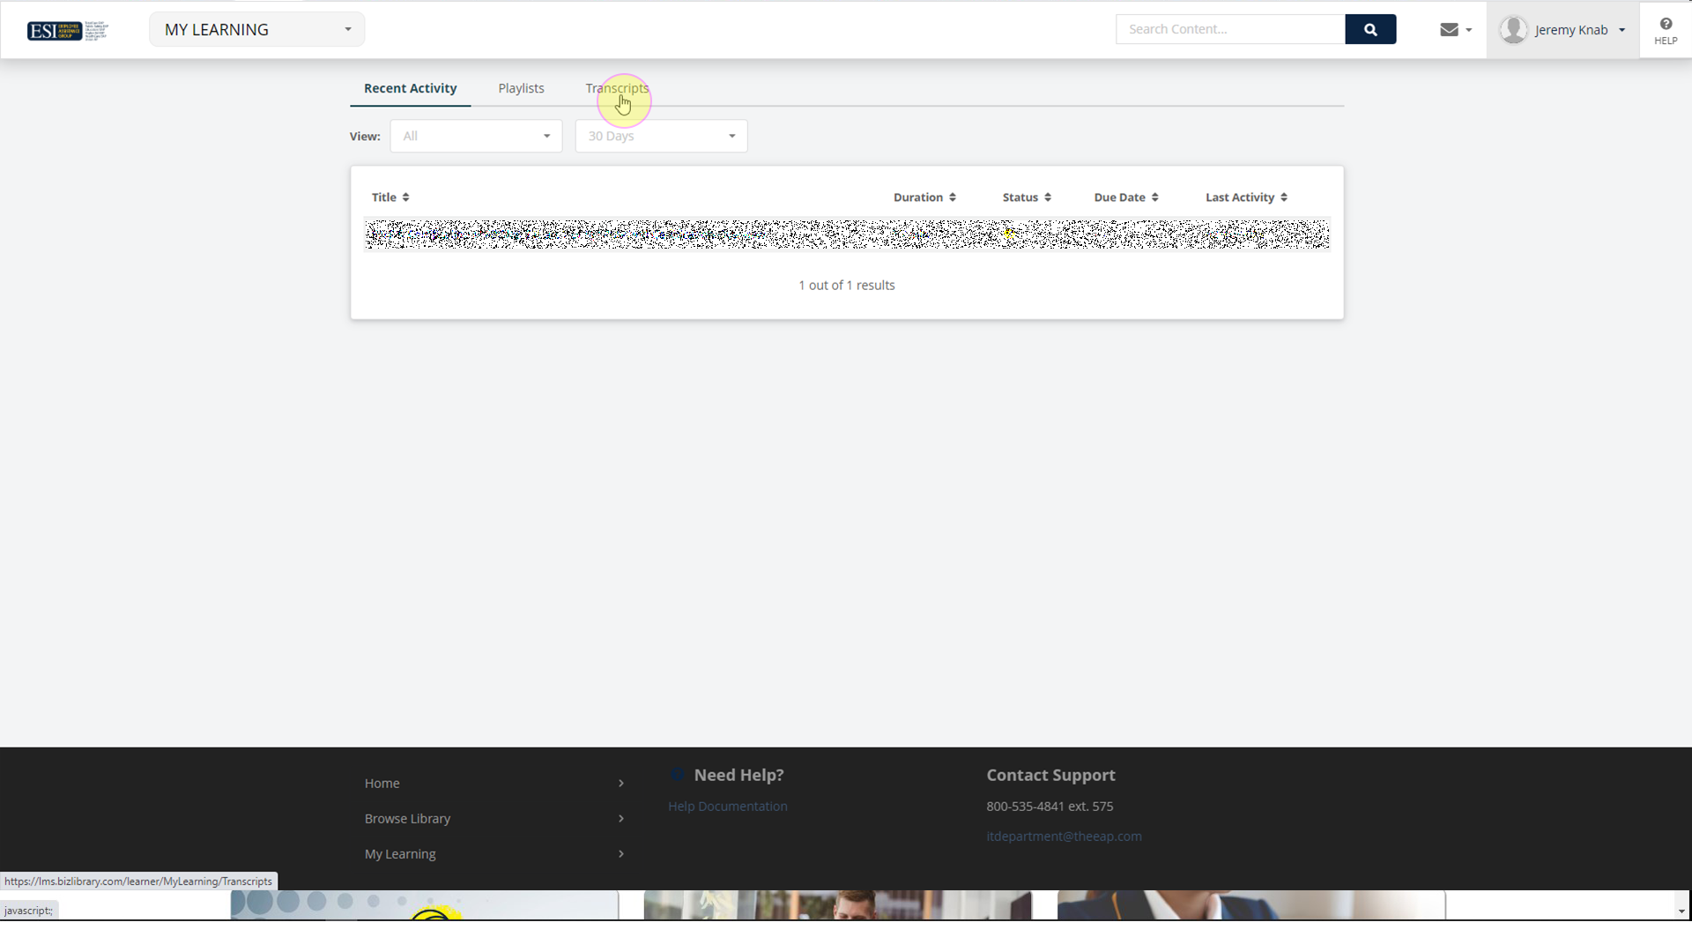Click Jeremy Knab's profile avatar

pos(1515,29)
